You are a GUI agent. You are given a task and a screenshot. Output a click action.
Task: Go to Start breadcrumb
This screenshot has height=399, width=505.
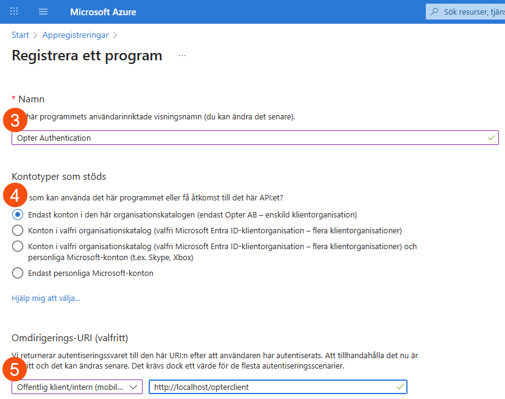[20, 35]
